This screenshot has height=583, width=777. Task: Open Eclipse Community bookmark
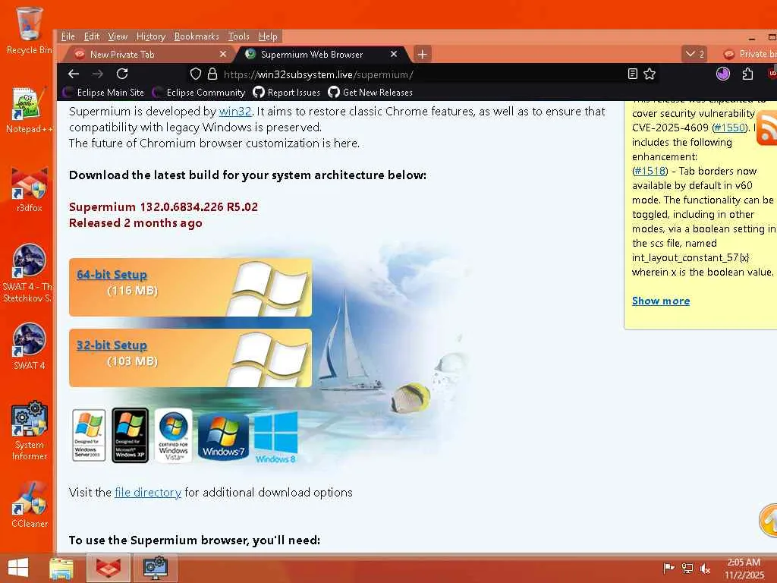200,92
